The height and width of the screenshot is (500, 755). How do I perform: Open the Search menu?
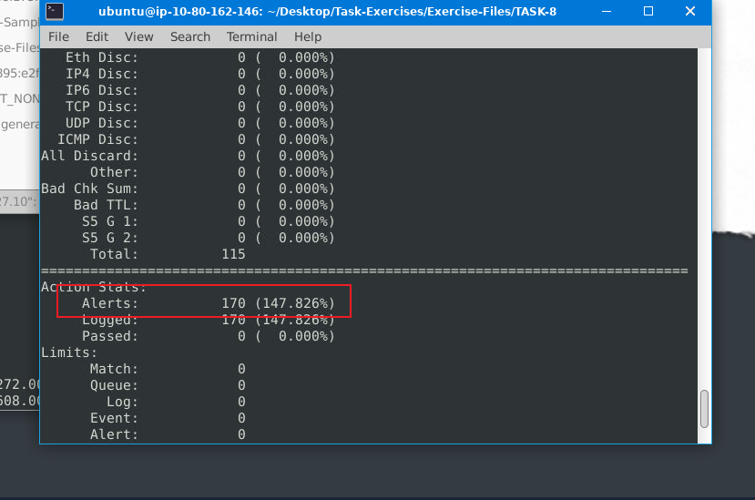click(190, 36)
